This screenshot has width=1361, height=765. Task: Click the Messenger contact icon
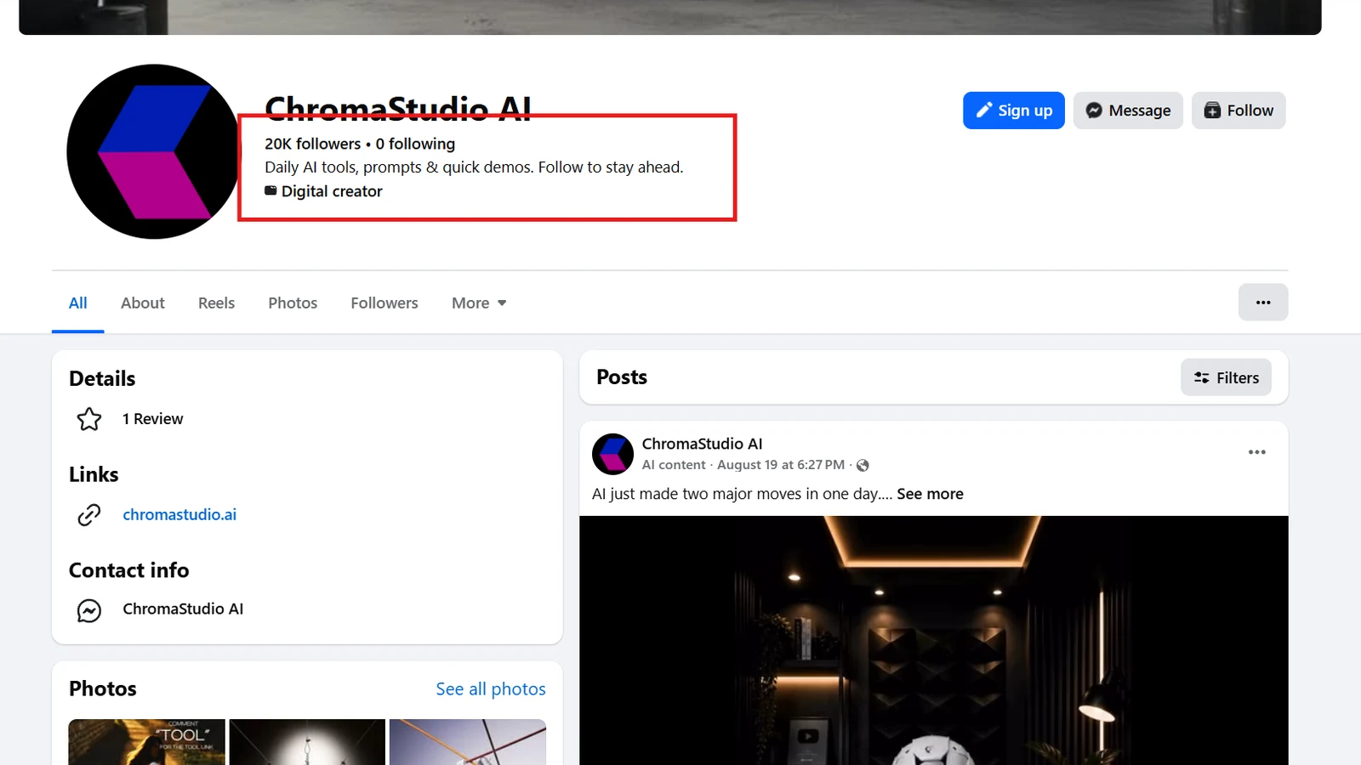click(89, 610)
